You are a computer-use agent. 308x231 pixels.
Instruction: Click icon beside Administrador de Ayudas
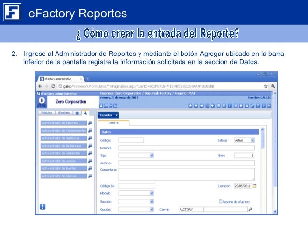coord(90,161)
